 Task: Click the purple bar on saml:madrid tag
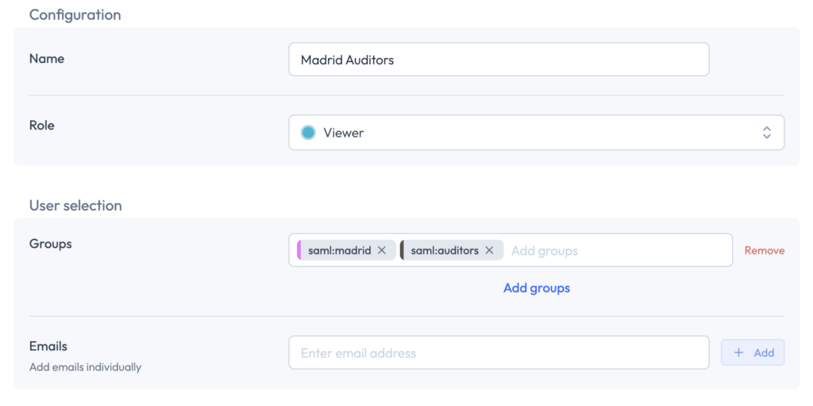coord(299,250)
